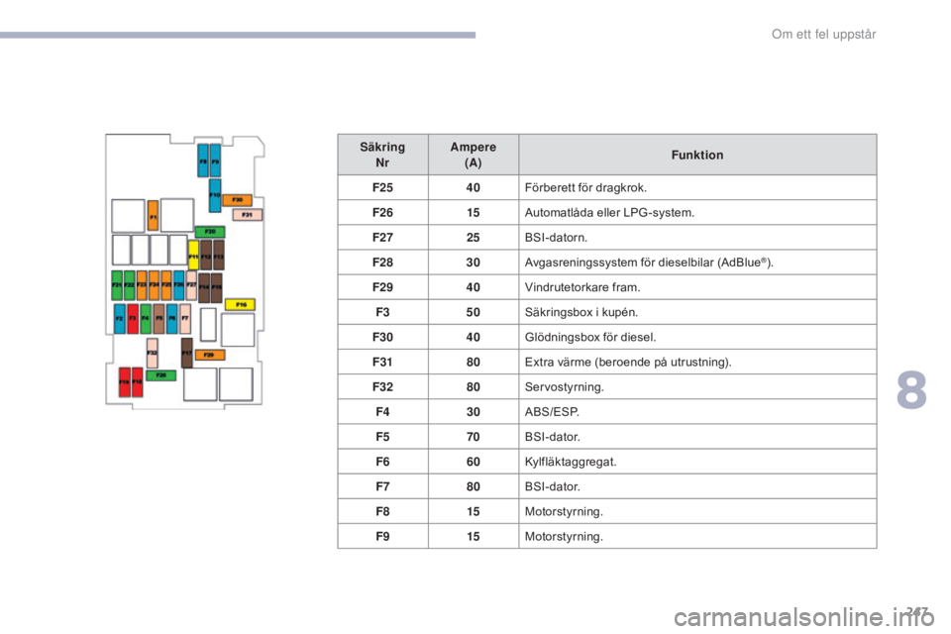Click ampere value 80 in F32 row

click(474, 387)
